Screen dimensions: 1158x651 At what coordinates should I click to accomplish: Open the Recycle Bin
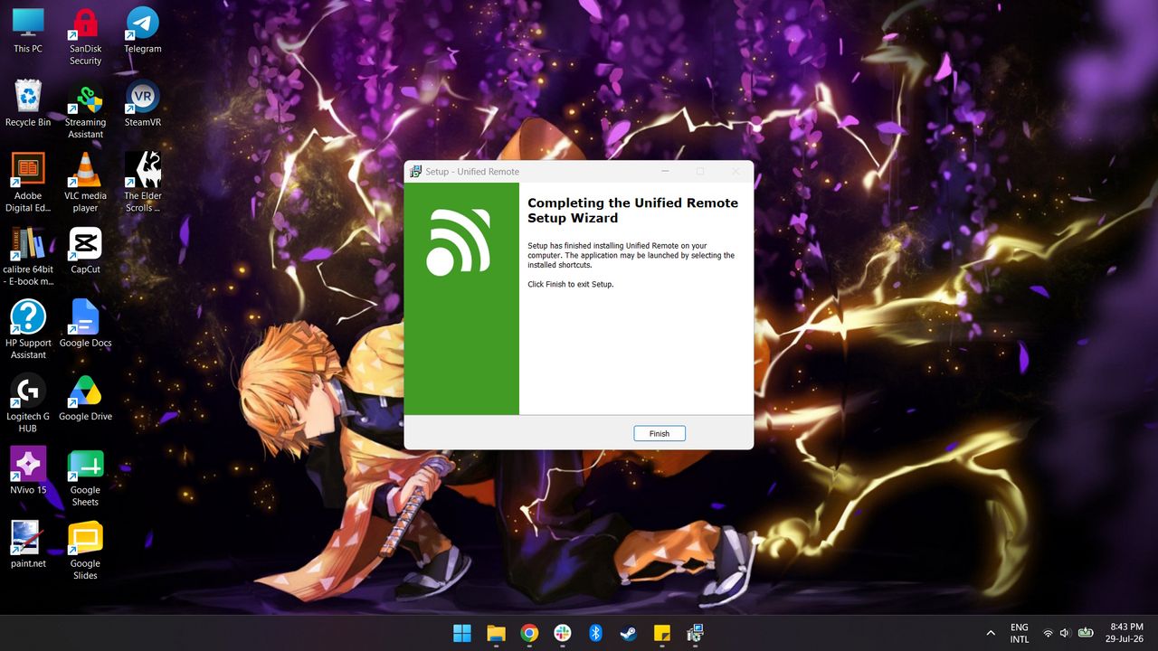[x=28, y=103]
